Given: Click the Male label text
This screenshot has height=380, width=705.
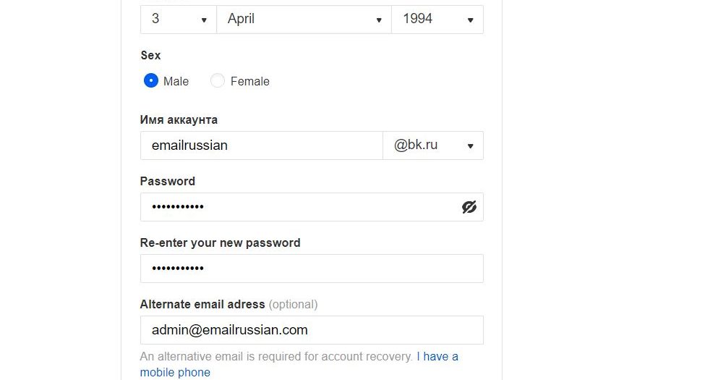Looking at the screenshot, I should click(x=176, y=82).
